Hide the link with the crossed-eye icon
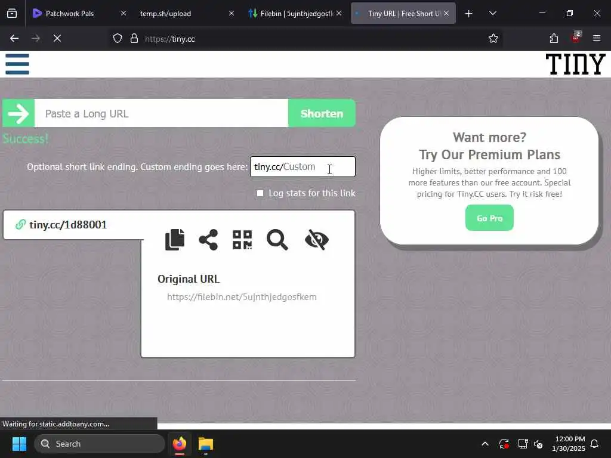The width and height of the screenshot is (611, 458). point(317,240)
